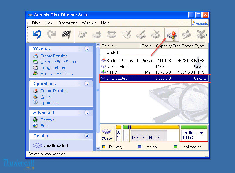Open Recover Partitions wizard
Screen dimensions: 235x173
pos(56,74)
